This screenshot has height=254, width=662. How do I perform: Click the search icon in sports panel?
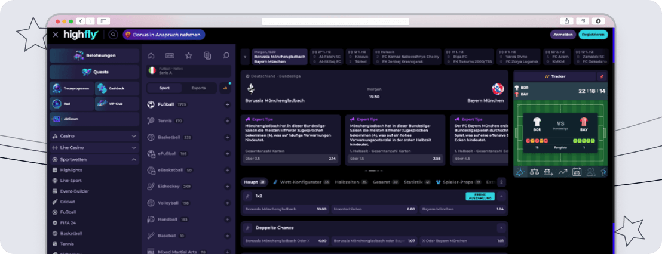point(226,55)
